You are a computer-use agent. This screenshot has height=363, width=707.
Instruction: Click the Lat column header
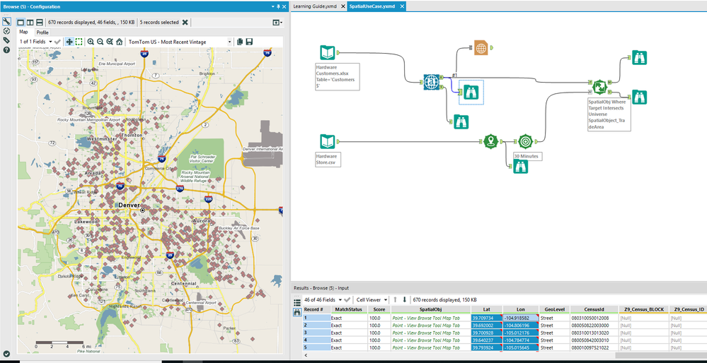tap(486, 309)
